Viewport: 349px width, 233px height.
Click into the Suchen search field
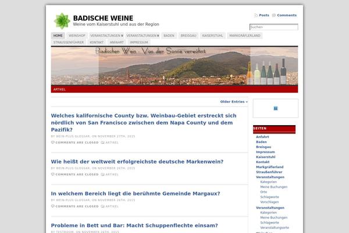point(274,27)
